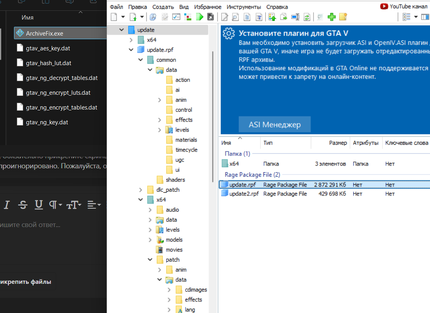The width and height of the screenshot is (430, 313).
Task: Click the rename toolbar icon
Action: [295, 17]
